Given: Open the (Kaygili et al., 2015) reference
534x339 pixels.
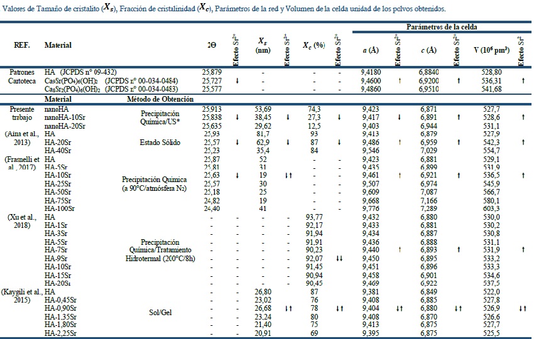Looking at the screenshot, I should [x=22, y=296].
